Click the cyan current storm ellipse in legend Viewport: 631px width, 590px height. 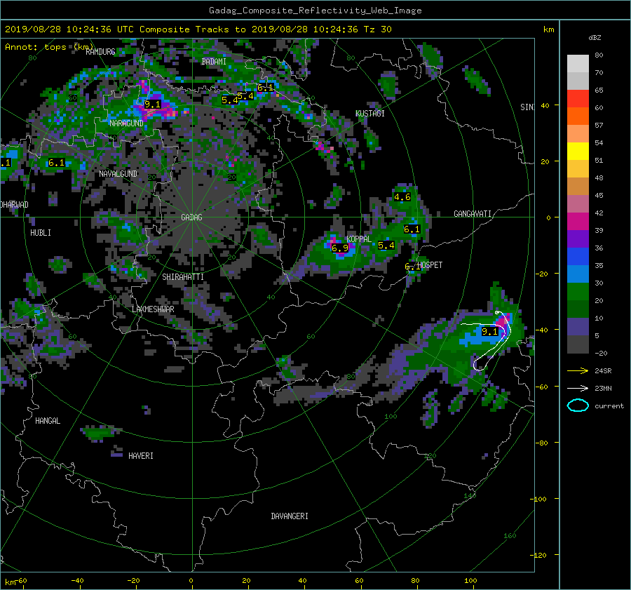coord(578,405)
